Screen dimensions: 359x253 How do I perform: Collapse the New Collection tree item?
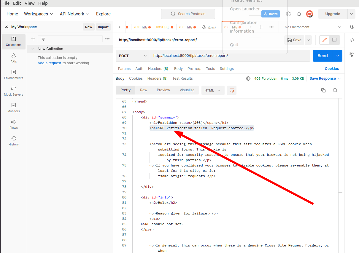[x=32, y=49]
